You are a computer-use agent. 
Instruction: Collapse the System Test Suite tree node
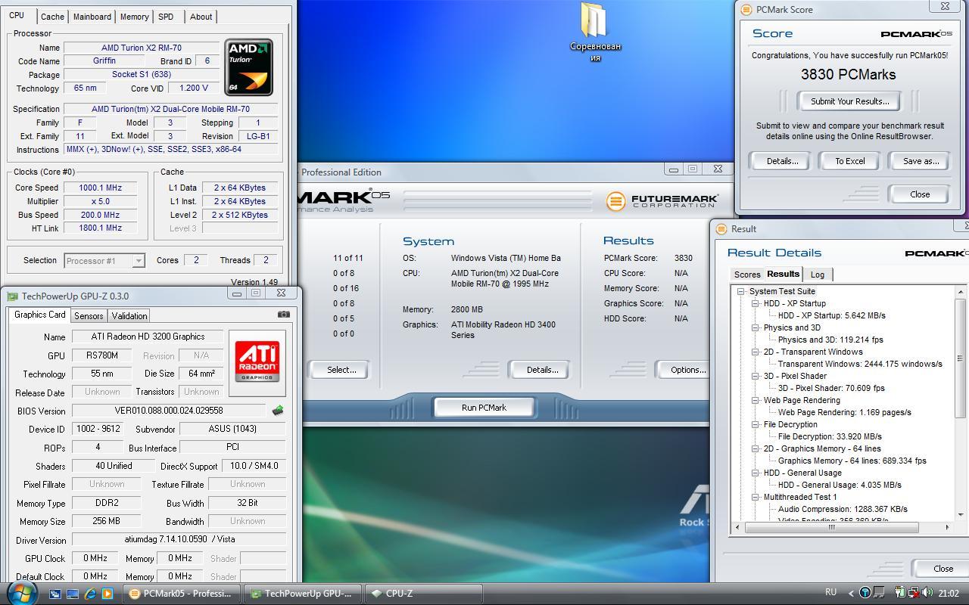click(x=740, y=291)
